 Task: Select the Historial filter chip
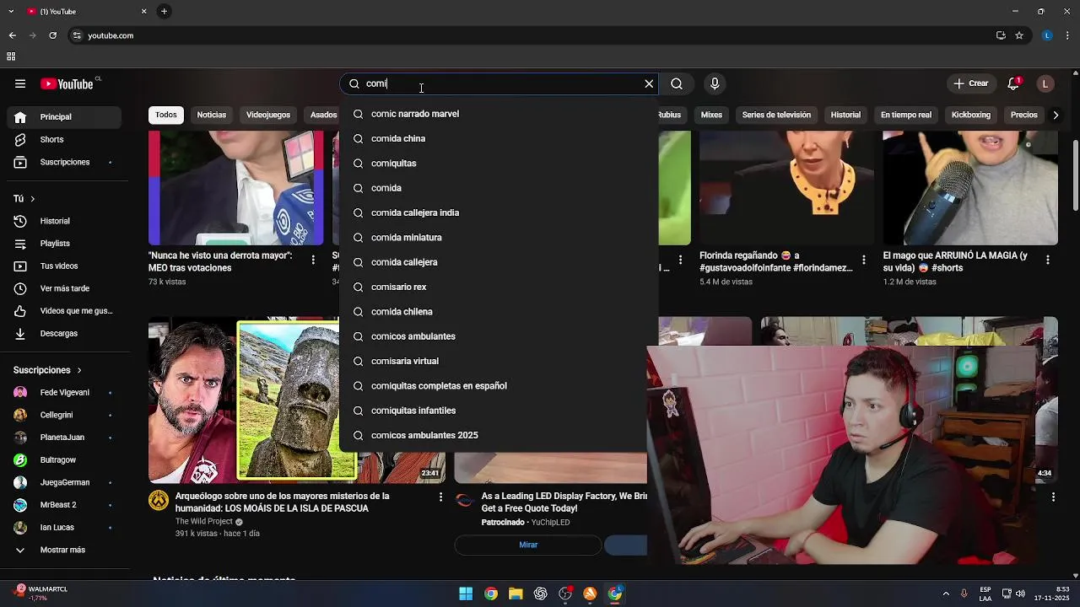(x=845, y=115)
